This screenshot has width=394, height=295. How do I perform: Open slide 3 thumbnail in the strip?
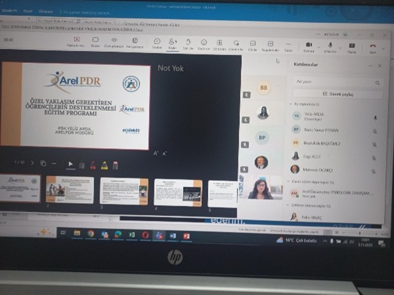point(124,191)
